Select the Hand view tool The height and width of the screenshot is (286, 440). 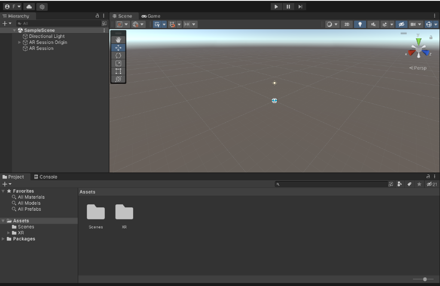coord(118,39)
